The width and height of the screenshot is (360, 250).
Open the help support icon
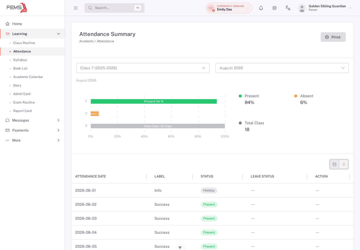(274, 8)
